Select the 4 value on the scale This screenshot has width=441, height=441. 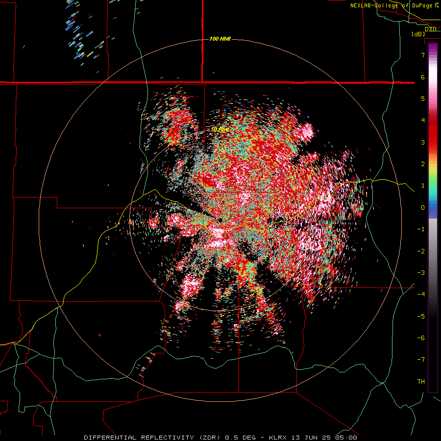[423, 121]
